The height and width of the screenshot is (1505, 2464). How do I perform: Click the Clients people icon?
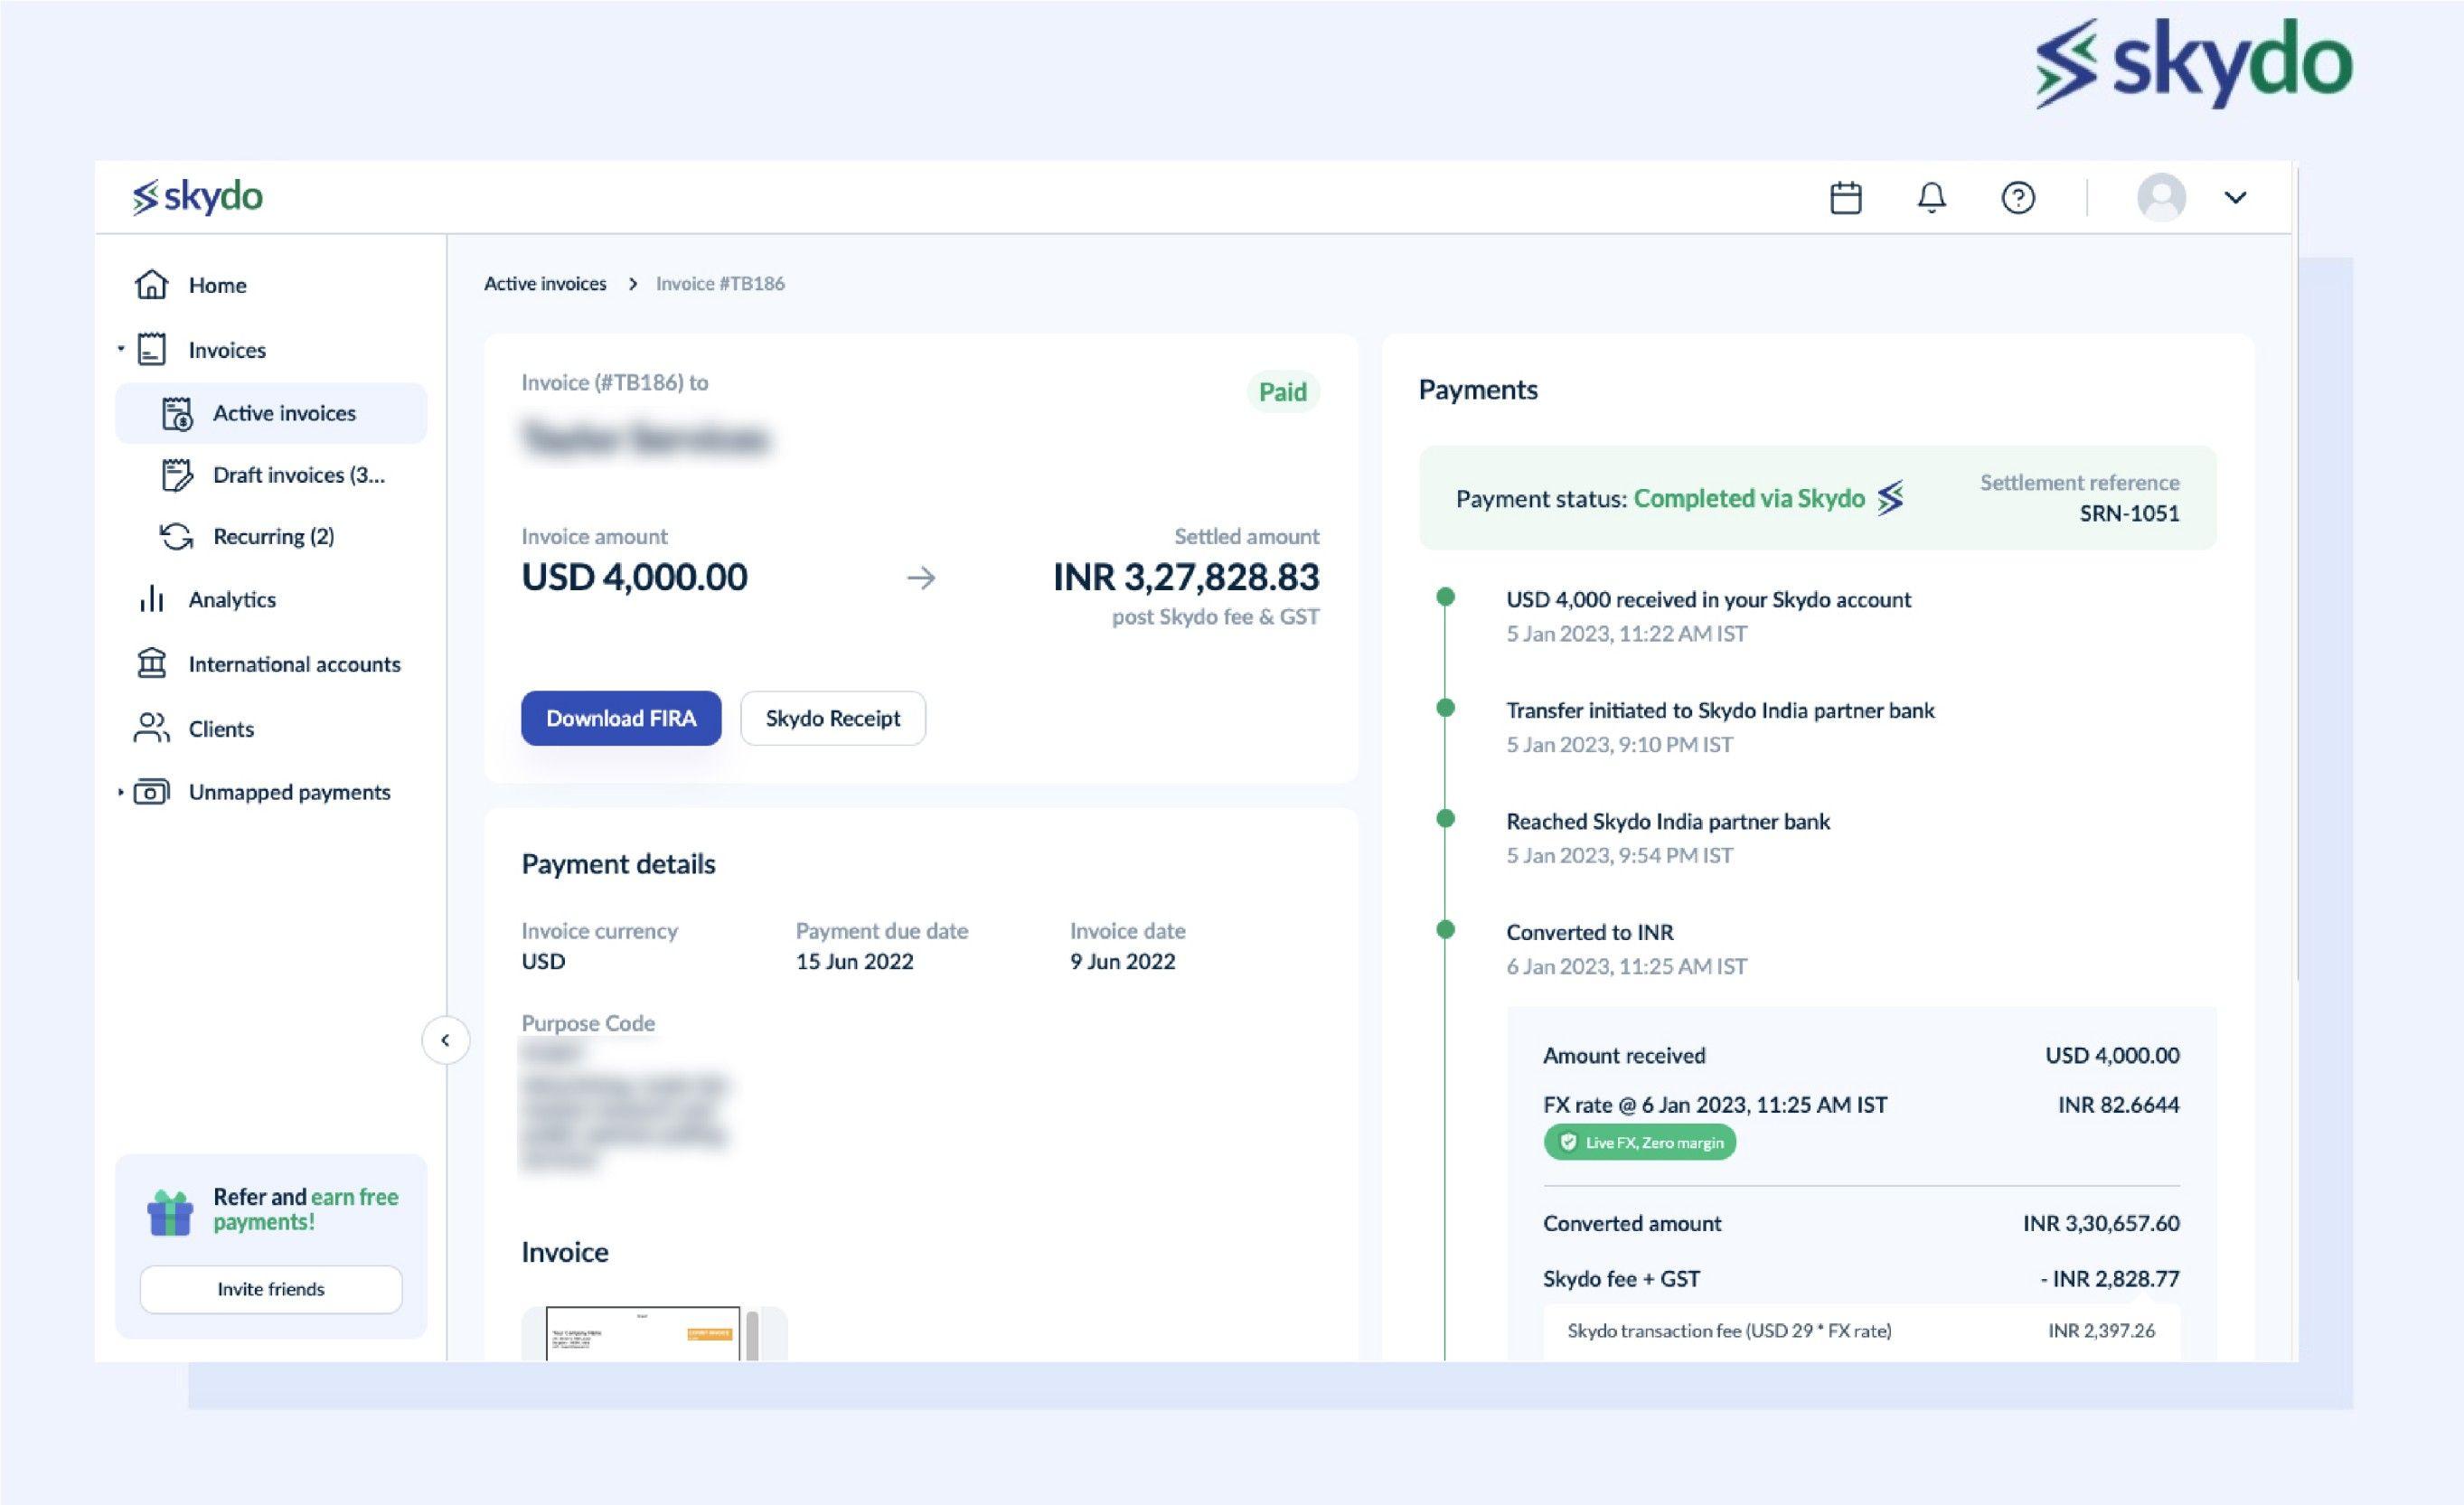151,728
